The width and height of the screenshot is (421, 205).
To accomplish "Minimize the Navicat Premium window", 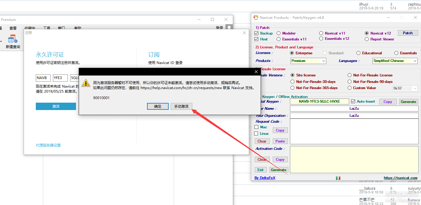I will click(x=199, y=19).
